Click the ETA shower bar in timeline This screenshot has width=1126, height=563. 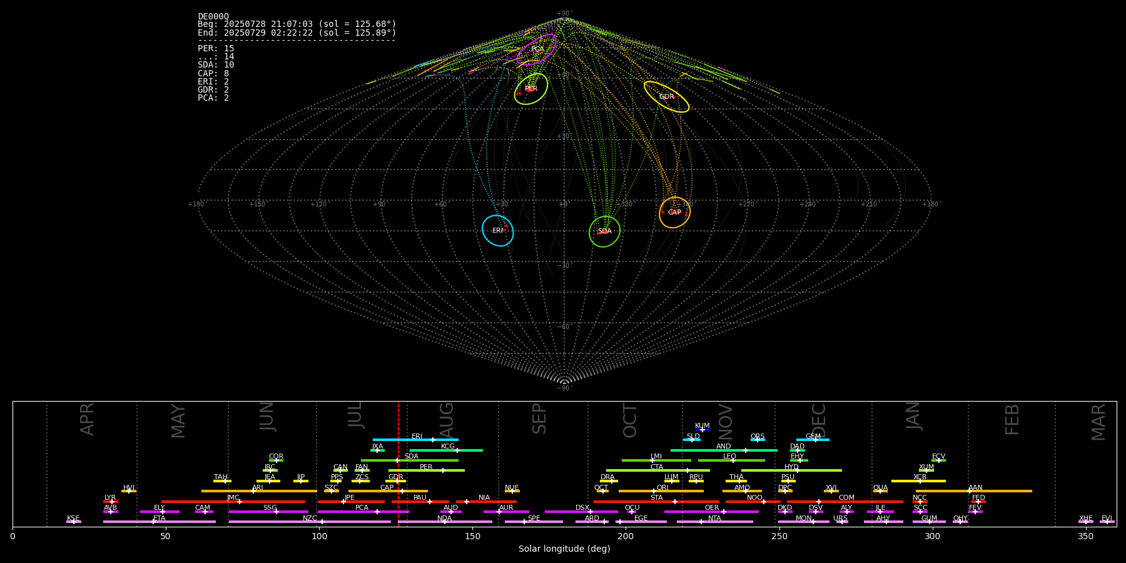click(160, 522)
